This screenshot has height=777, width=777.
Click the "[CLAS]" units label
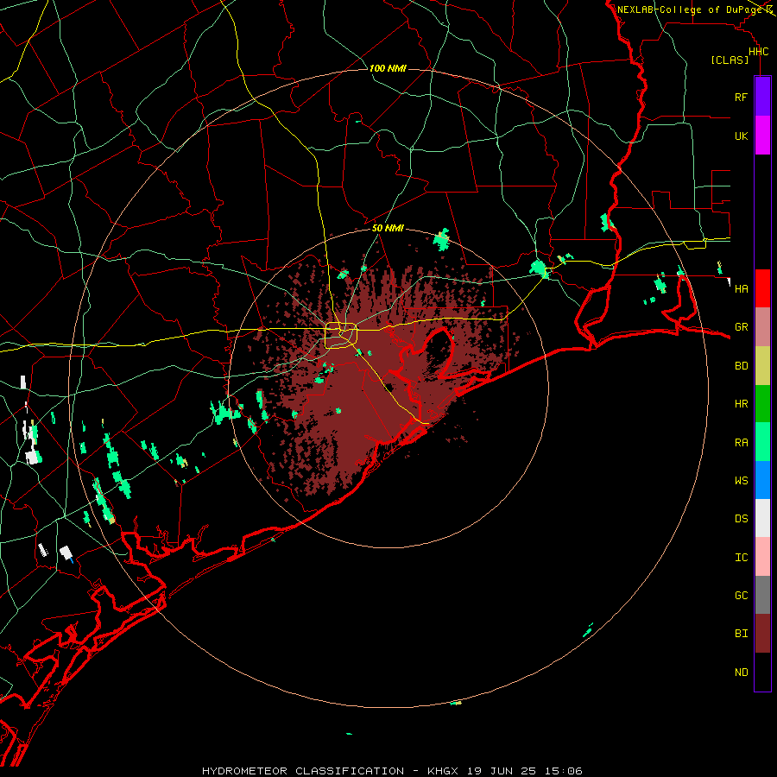coord(730,60)
